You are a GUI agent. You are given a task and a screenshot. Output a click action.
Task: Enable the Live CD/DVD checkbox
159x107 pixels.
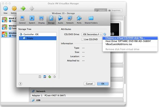tap(82, 39)
